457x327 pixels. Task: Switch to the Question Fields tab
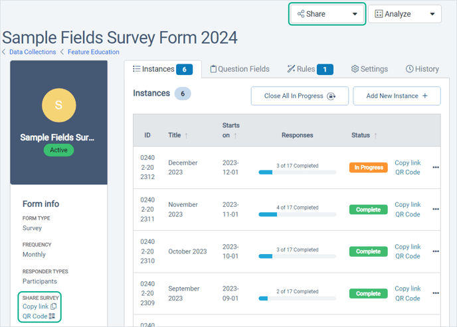[240, 69]
